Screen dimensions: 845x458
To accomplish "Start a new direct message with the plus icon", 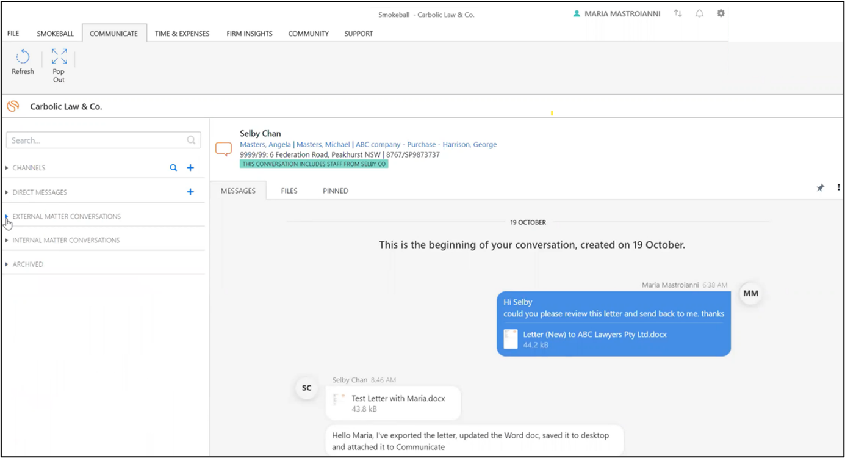I will 190,192.
